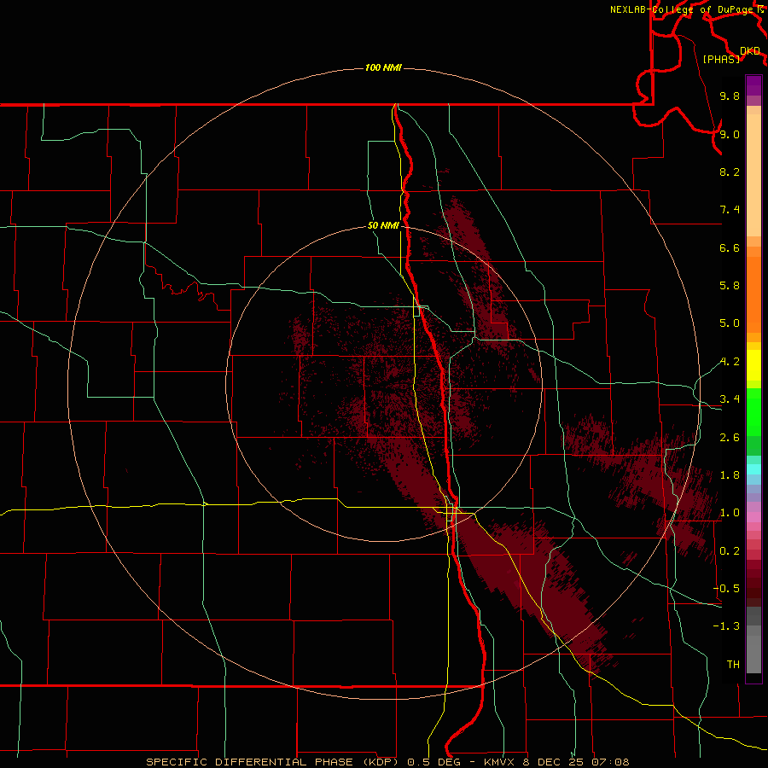Click the 3.4 scale value
The width and height of the screenshot is (768, 768).
tap(730, 399)
